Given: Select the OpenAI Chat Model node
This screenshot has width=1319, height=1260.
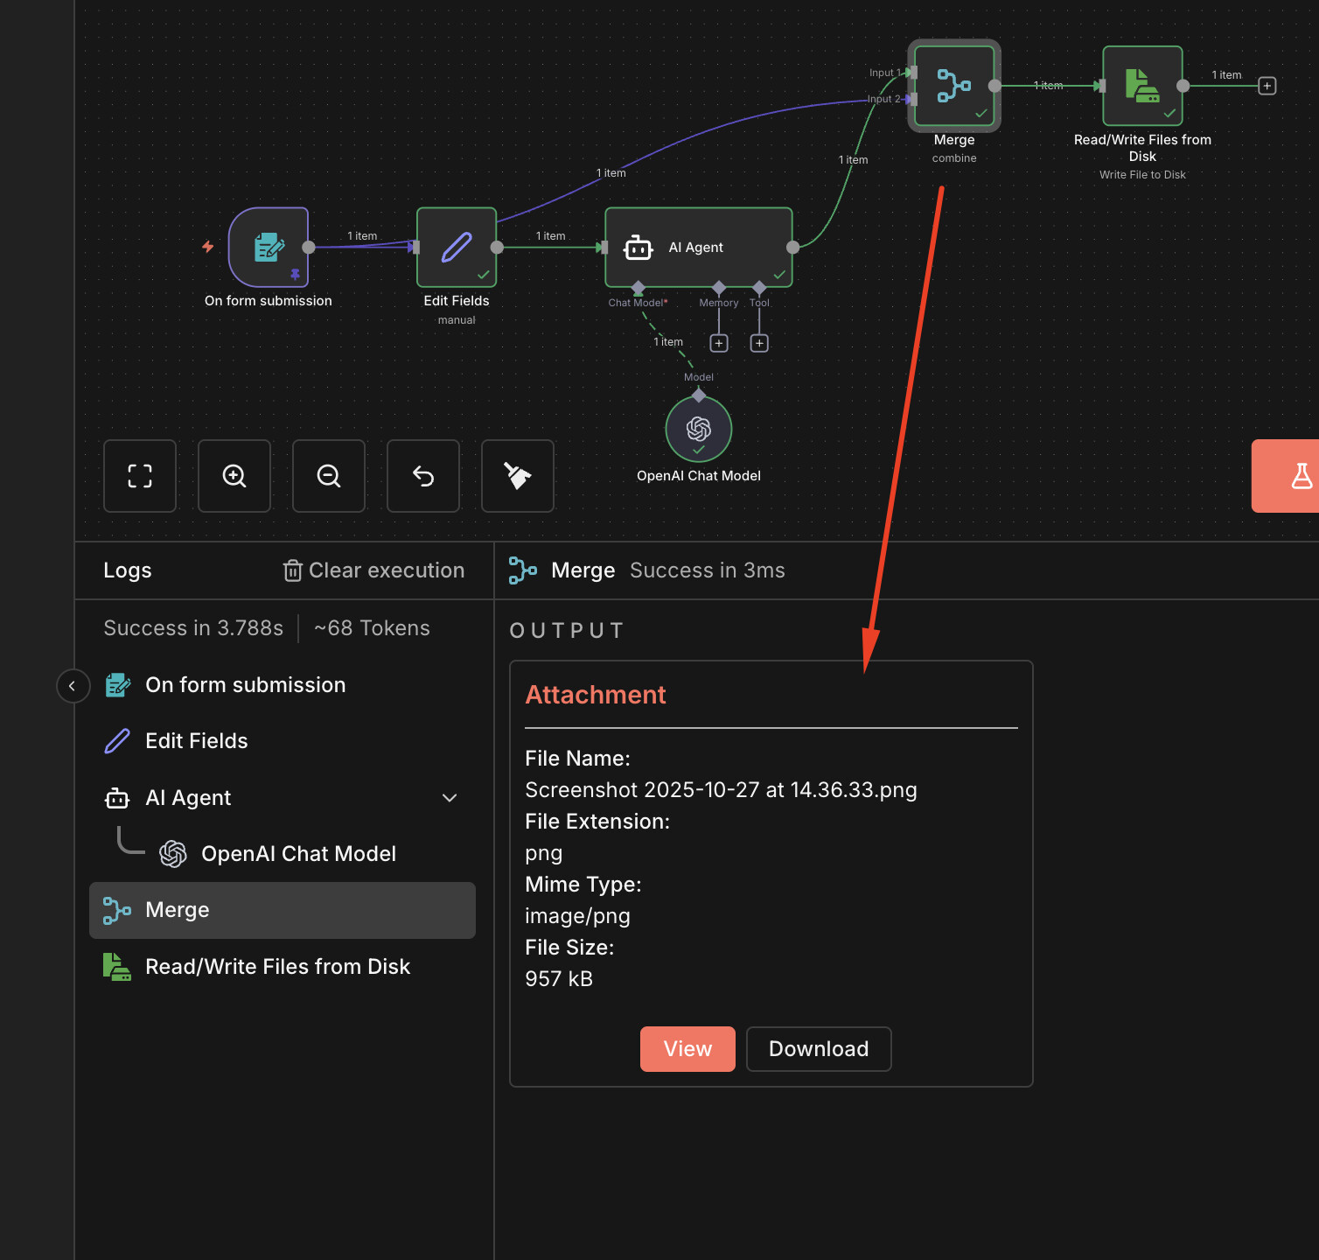Looking at the screenshot, I should [x=698, y=429].
